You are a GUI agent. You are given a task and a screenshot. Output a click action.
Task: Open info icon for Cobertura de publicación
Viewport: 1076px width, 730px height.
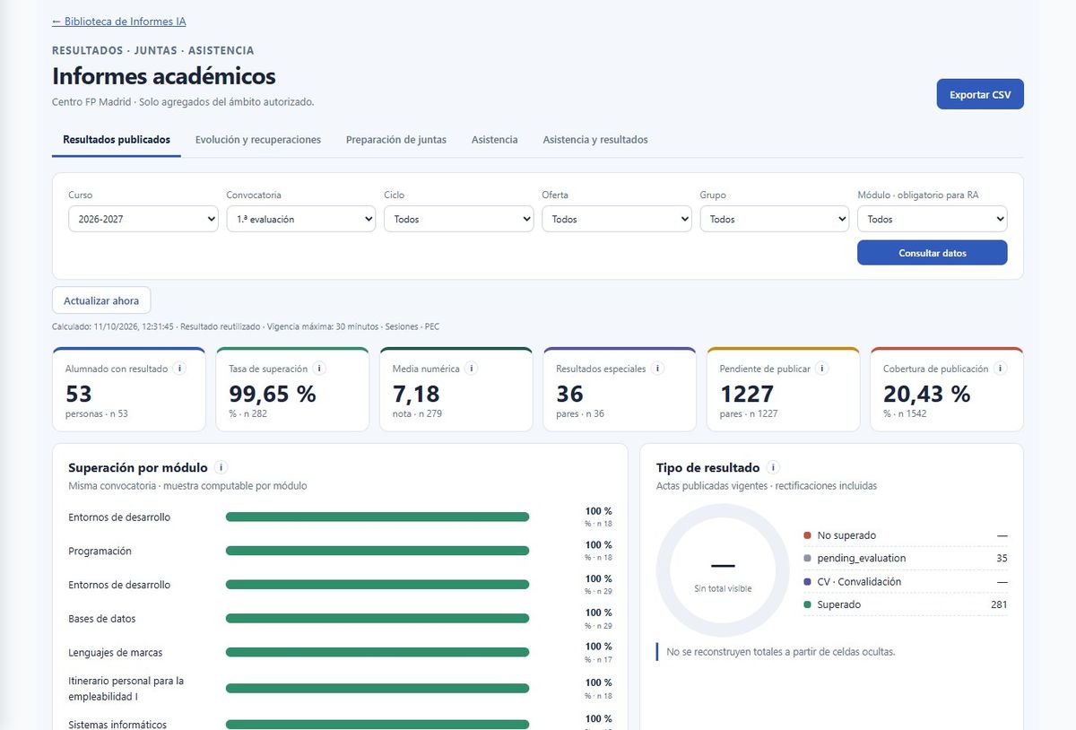click(1001, 369)
